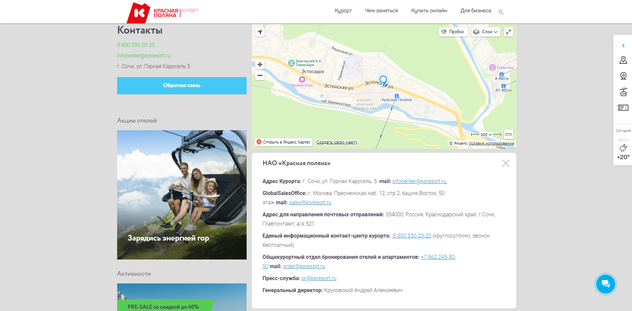
Task: Click the map geolocation arrow button
Action: (x=260, y=32)
